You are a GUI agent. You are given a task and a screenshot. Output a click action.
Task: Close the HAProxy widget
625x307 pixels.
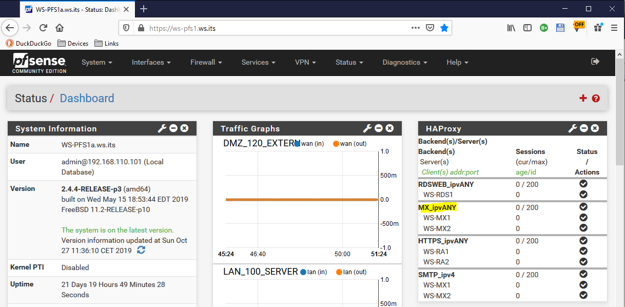point(595,128)
